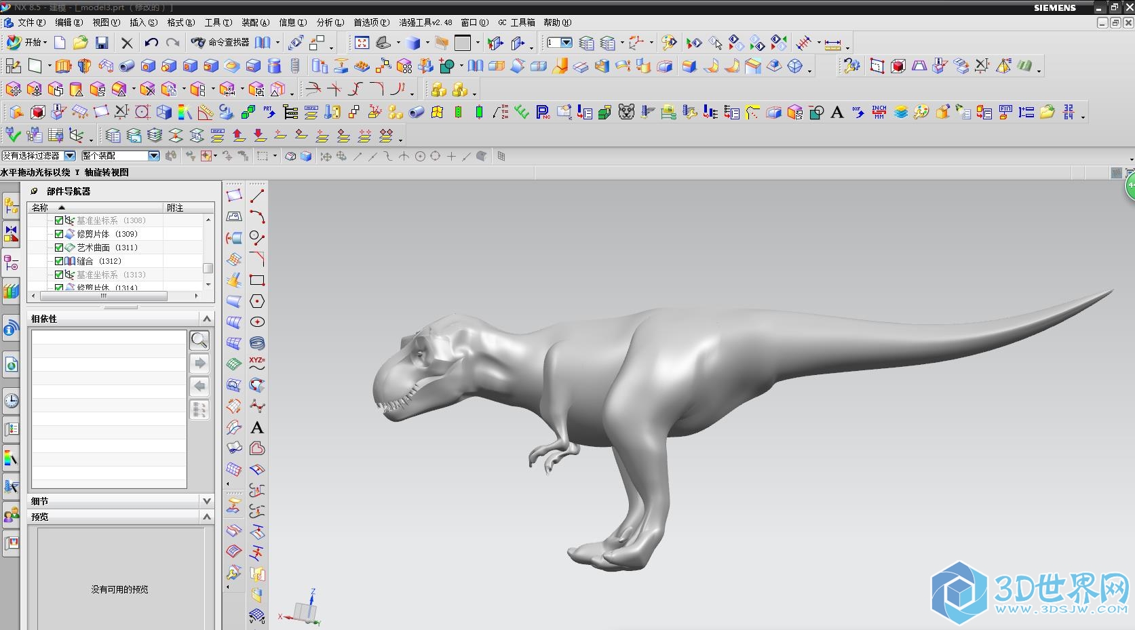Click the left arrow button in 相依性 panel
The width and height of the screenshot is (1135, 630).
point(199,386)
